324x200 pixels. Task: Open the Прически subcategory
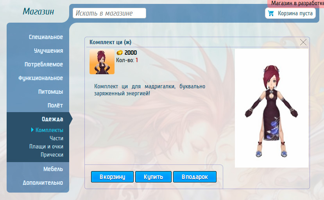[x=52, y=155]
